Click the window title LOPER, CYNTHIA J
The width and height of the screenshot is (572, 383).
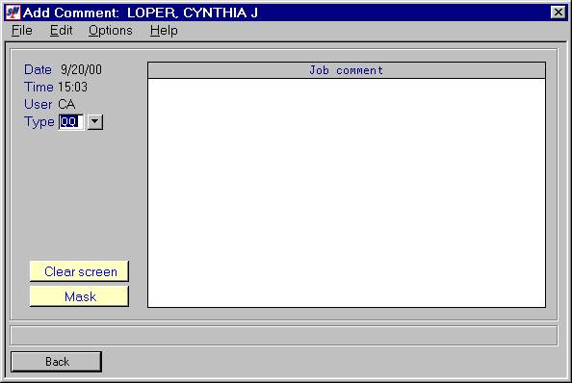pyautogui.click(x=193, y=13)
